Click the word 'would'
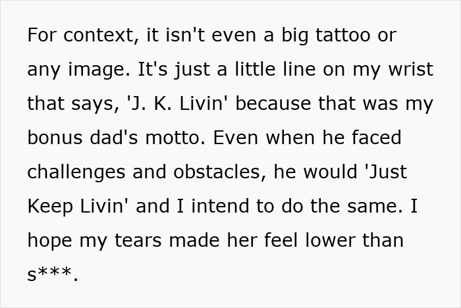This screenshot has width=461, height=308. tap(330, 172)
